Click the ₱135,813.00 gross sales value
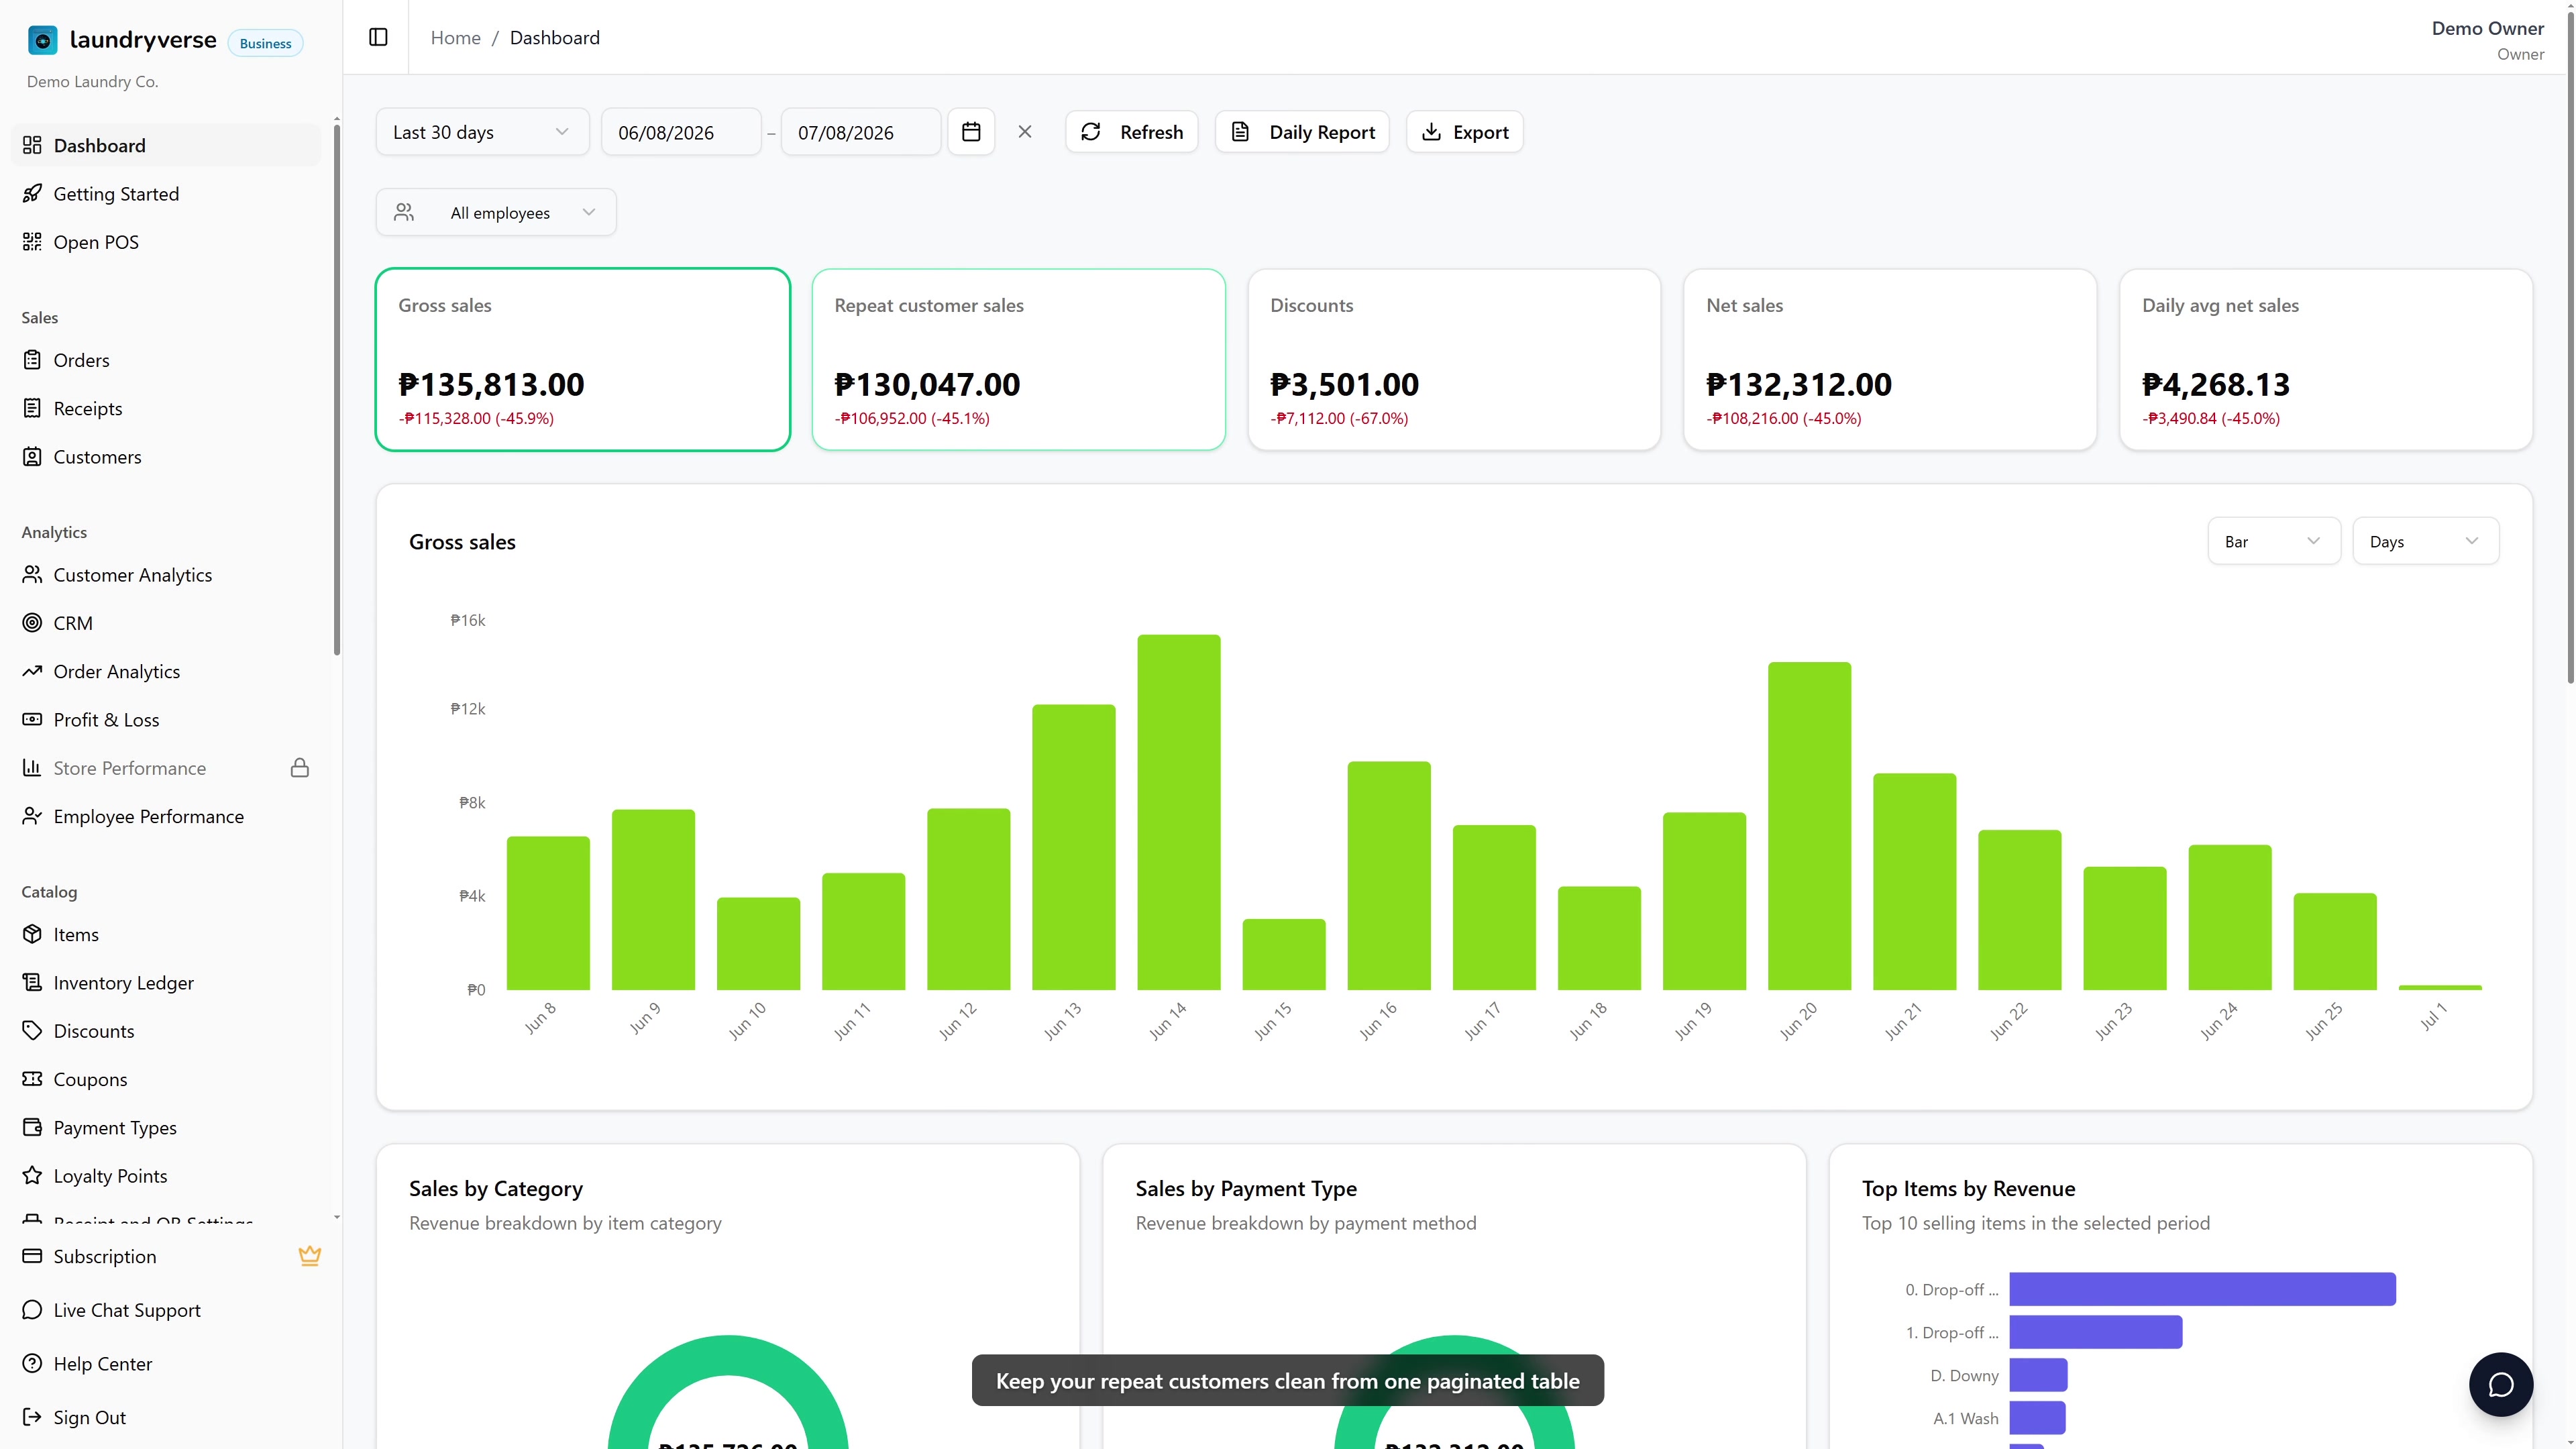Viewport: 2576px width, 1449px height. click(x=491, y=384)
